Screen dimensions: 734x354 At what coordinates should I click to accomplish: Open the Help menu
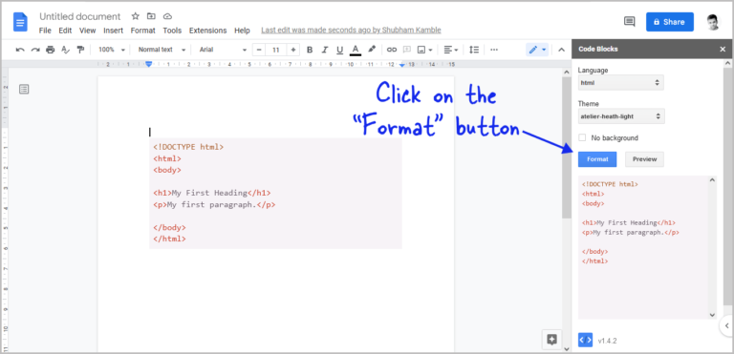[x=242, y=31]
